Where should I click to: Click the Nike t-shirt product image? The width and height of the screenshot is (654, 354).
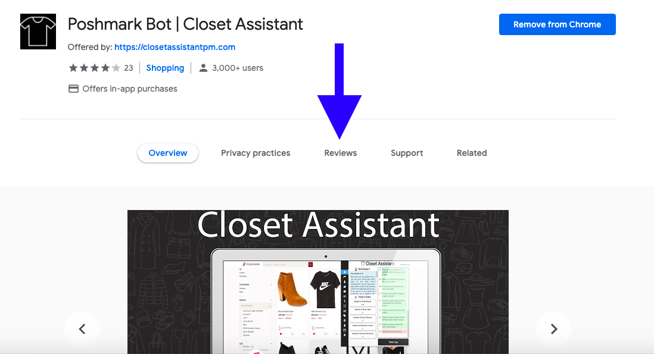pos(325,289)
